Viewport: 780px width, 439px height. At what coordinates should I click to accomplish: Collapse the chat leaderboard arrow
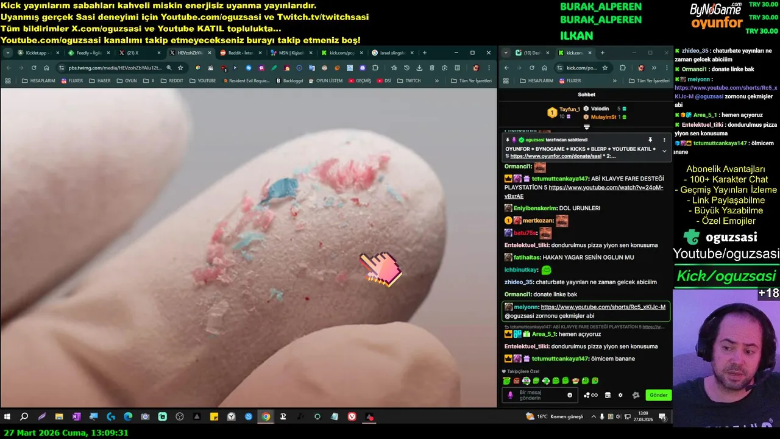coord(586,127)
